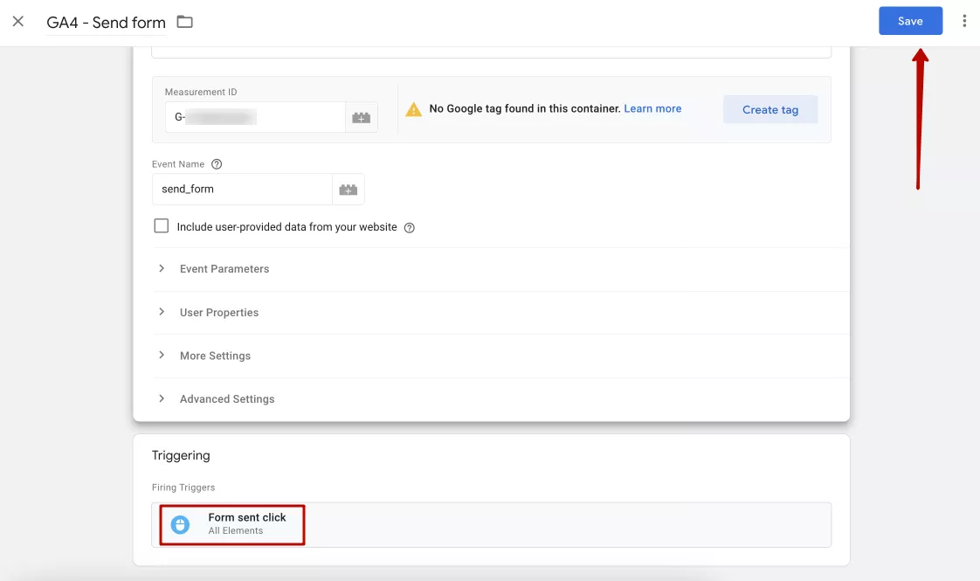Insert variable for Measurement ID
The width and height of the screenshot is (980, 581).
pyautogui.click(x=362, y=117)
